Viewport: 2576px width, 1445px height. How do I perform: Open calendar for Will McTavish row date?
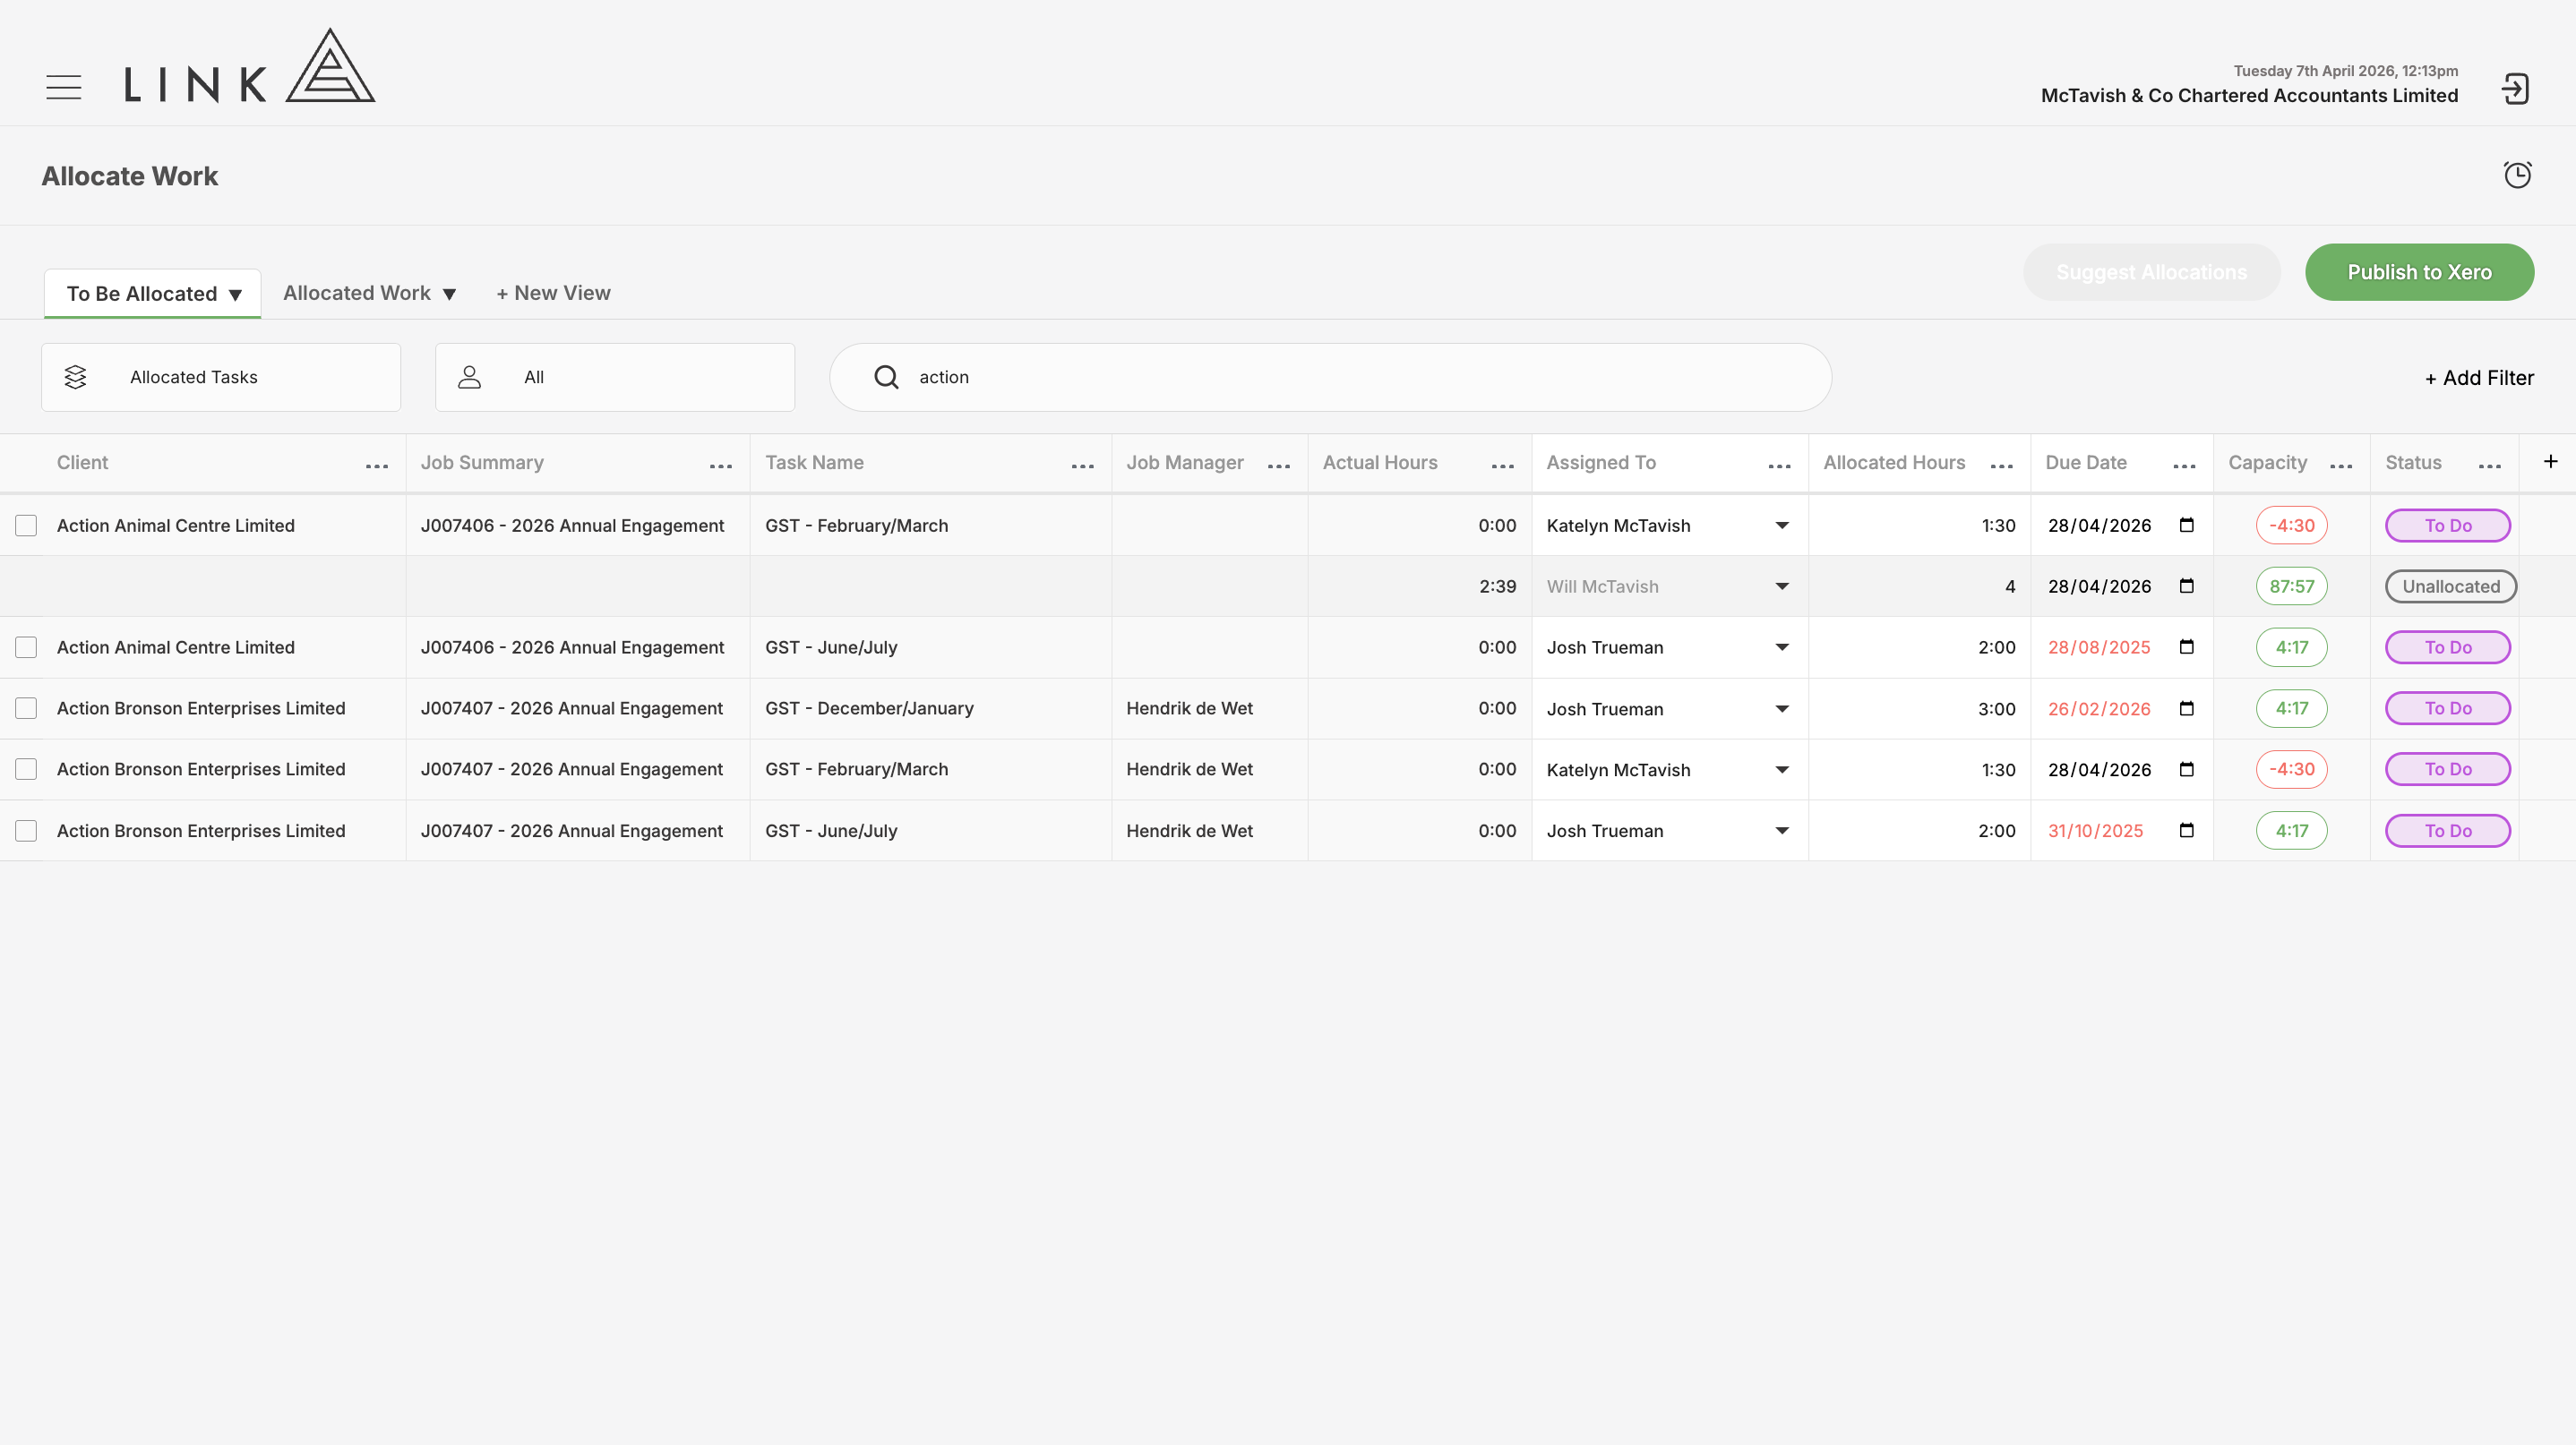2187,586
